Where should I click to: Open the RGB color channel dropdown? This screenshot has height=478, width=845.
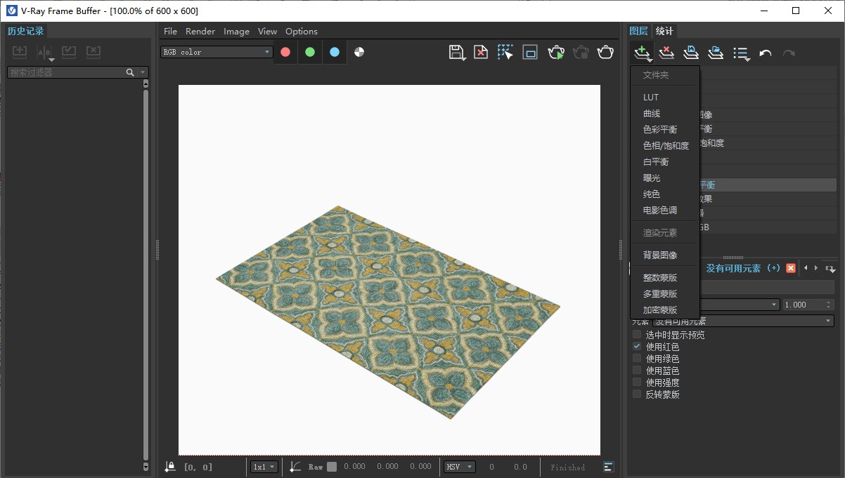pos(217,52)
